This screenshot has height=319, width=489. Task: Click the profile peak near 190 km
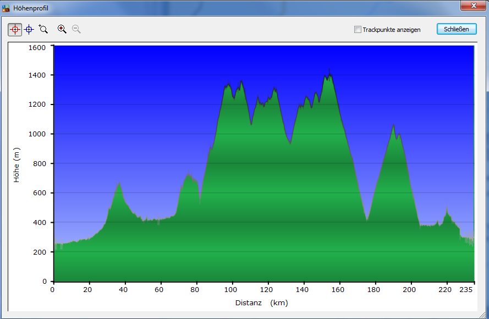[x=393, y=127]
